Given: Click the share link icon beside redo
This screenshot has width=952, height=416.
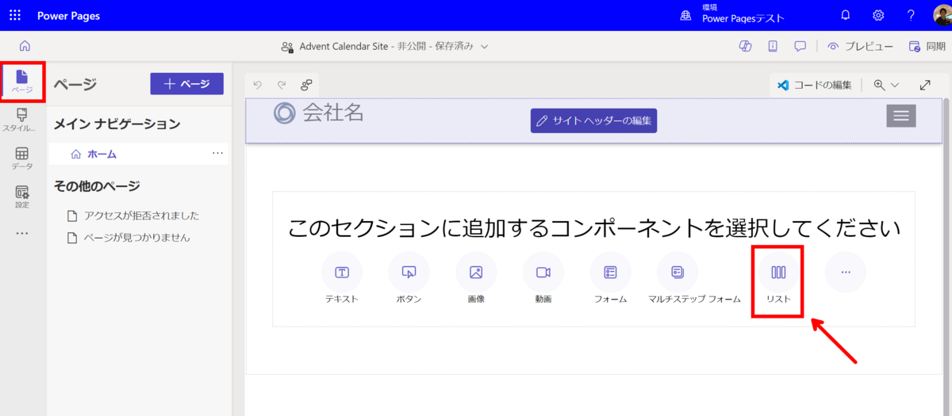Looking at the screenshot, I should [305, 85].
